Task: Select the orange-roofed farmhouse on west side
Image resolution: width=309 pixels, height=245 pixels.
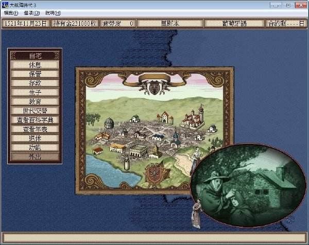Action: click(102, 136)
